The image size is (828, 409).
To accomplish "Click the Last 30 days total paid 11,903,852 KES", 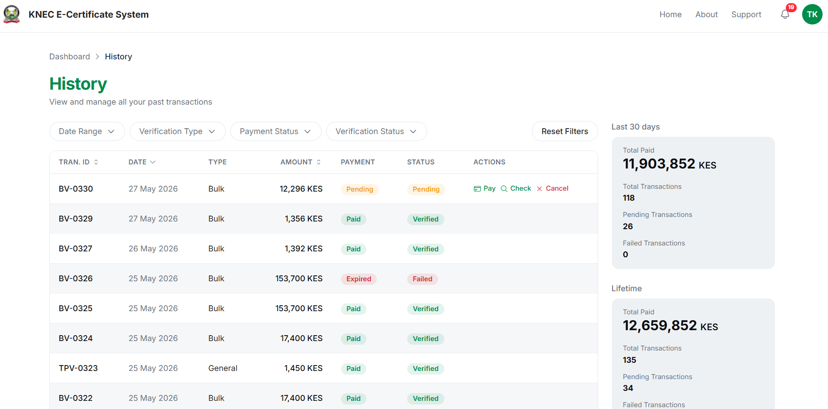I will click(x=669, y=164).
